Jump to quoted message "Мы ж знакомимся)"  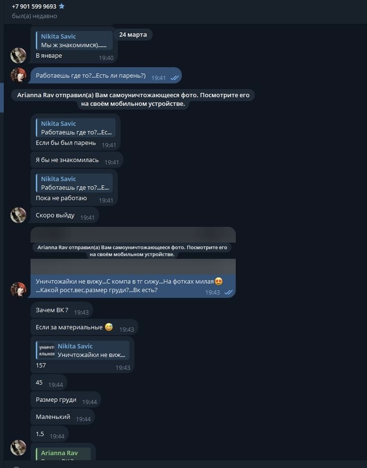coord(74,41)
